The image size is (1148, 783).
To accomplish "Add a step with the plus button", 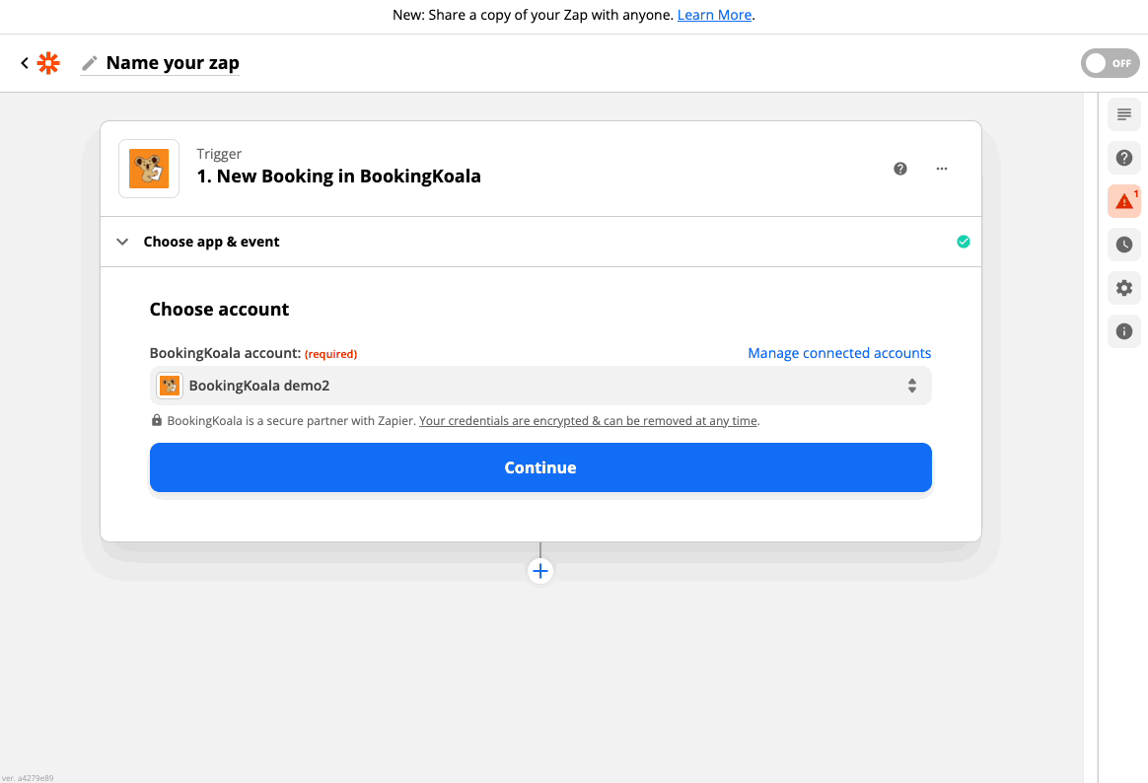I will [x=540, y=570].
